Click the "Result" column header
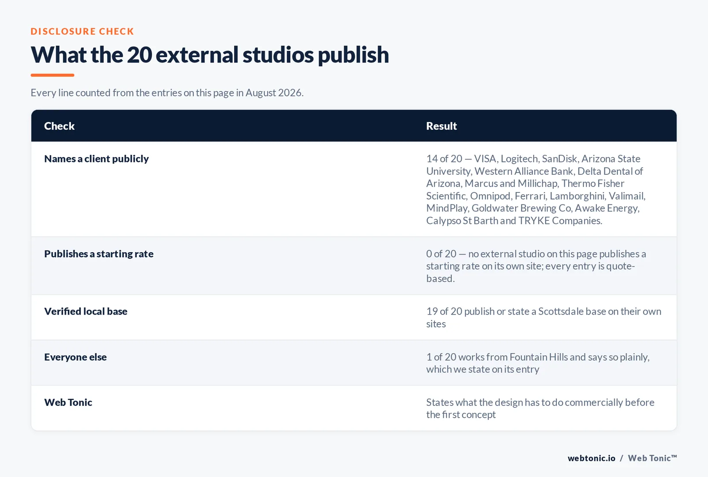Image resolution: width=708 pixels, height=477 pixels. (x=442, y=126)
